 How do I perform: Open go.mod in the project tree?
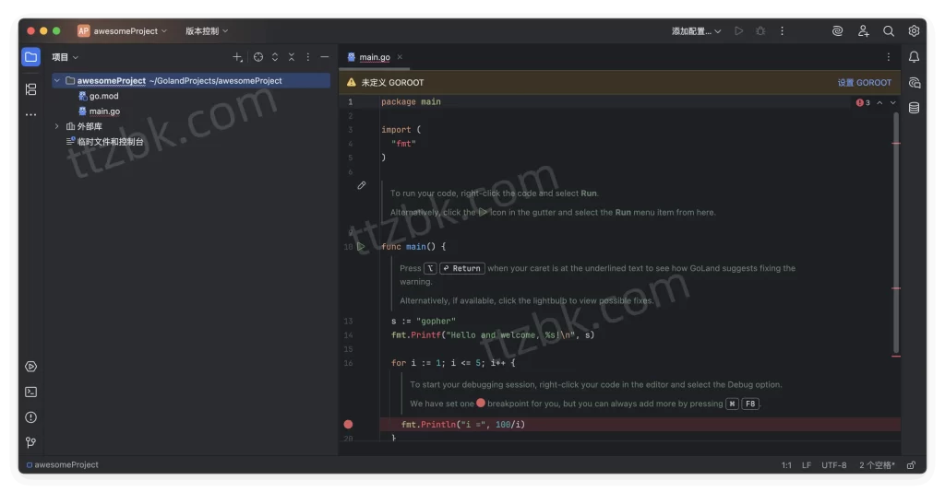[103, 96]
